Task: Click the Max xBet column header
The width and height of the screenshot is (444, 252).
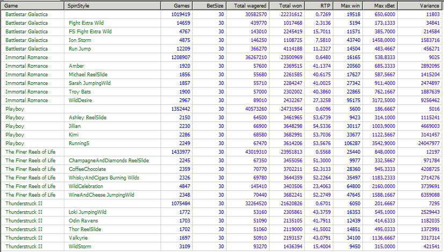Action: 380,6
